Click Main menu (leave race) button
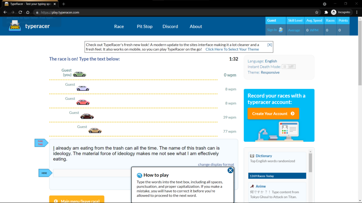This screenshot has height=203, width=362. [77, 199]
